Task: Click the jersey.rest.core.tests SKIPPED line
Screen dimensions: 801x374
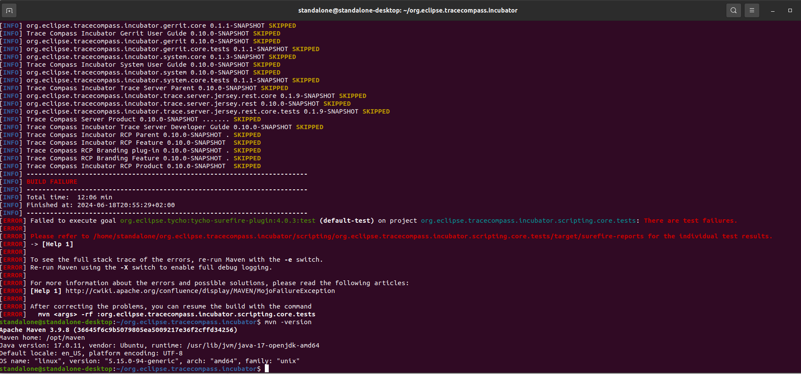Action: click(195, 111)
